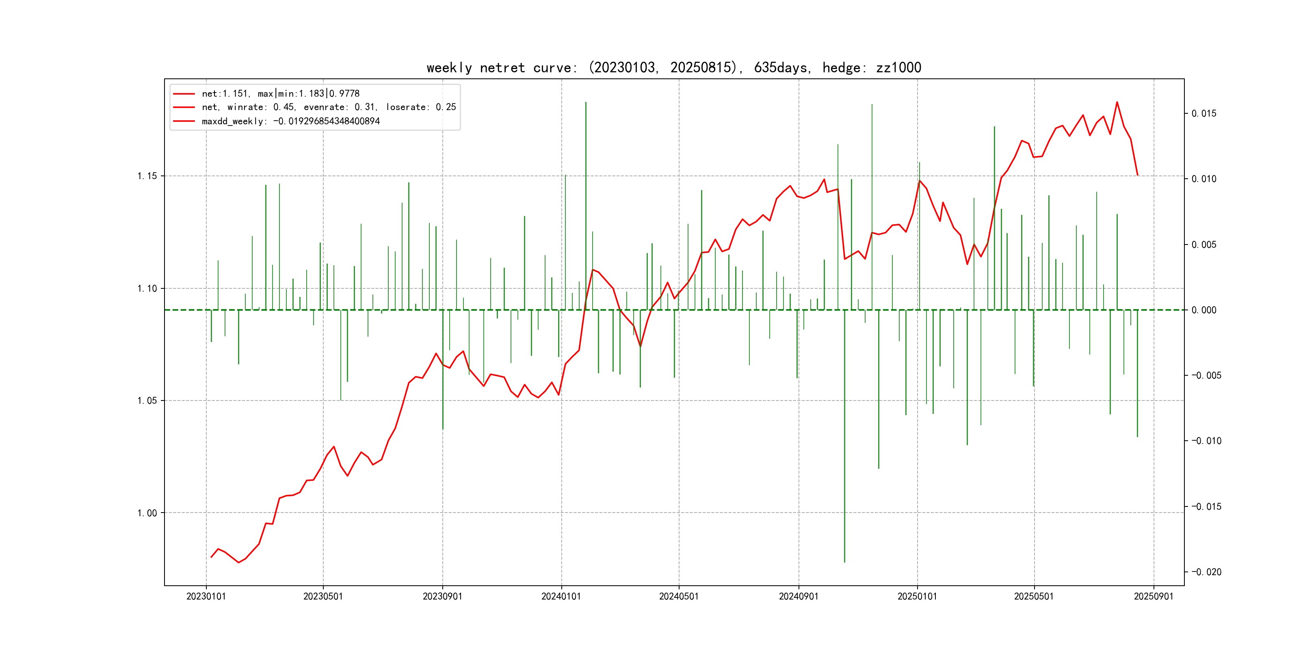Click the 1.15 left y-axis tick label
The width and height of the screenshot is (1316, 658).
[x=147, y=176]
